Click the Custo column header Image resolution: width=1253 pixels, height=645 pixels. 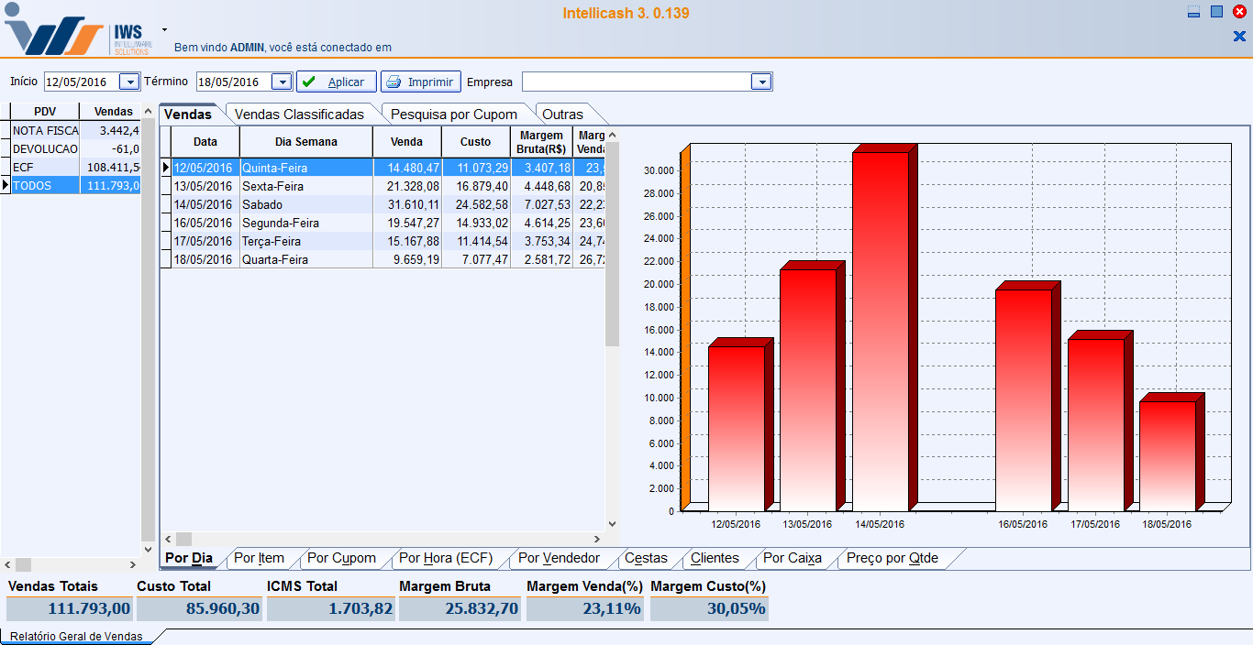tap(476, 142)
